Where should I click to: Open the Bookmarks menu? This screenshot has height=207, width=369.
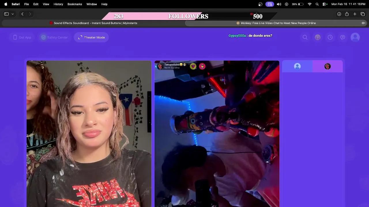[x=75, y=4]
